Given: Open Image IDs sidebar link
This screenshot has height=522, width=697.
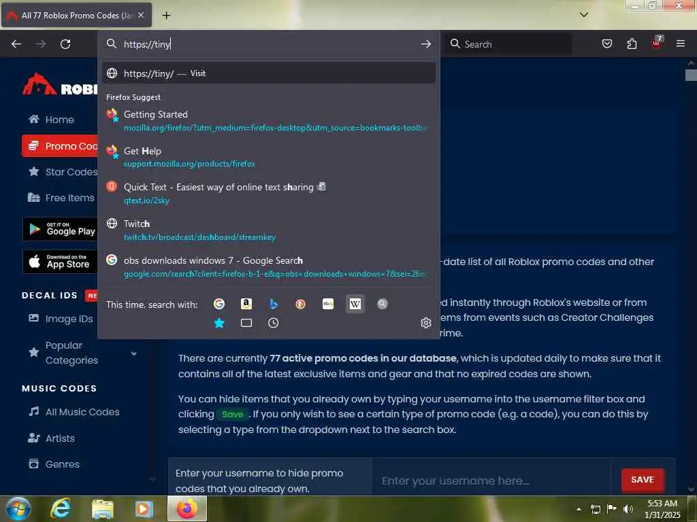Looking at the screenshot, I should click(x=61, y=319).
